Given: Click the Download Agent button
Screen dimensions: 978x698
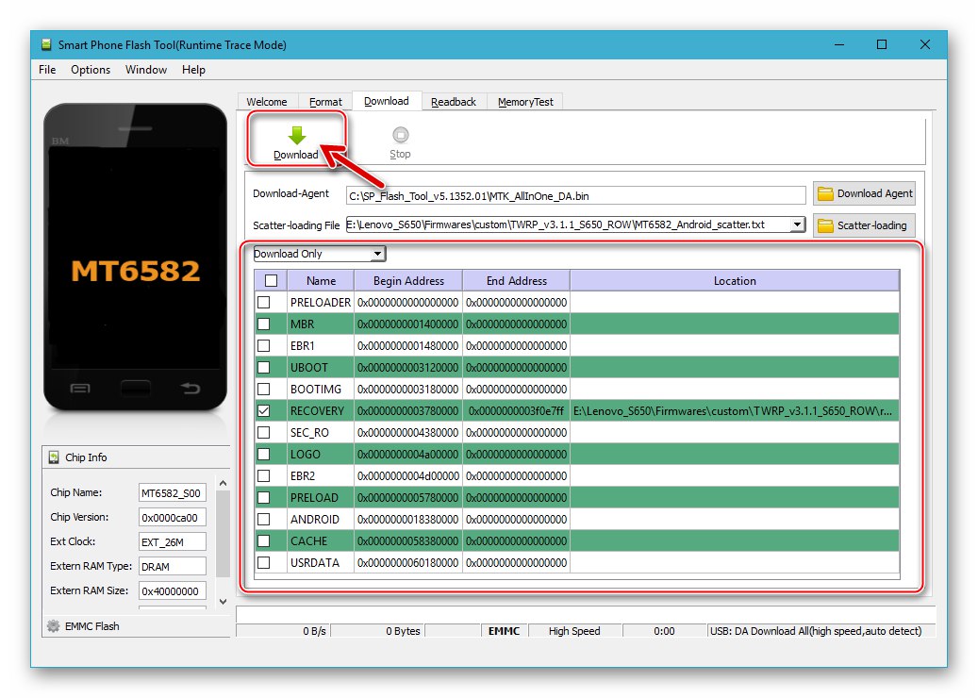Looking at the screenshot, I should (864, 193).
